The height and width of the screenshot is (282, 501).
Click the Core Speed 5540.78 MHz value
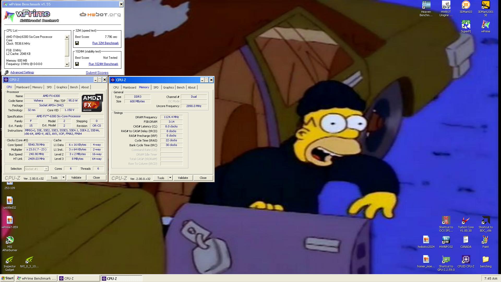coord(37,145)
